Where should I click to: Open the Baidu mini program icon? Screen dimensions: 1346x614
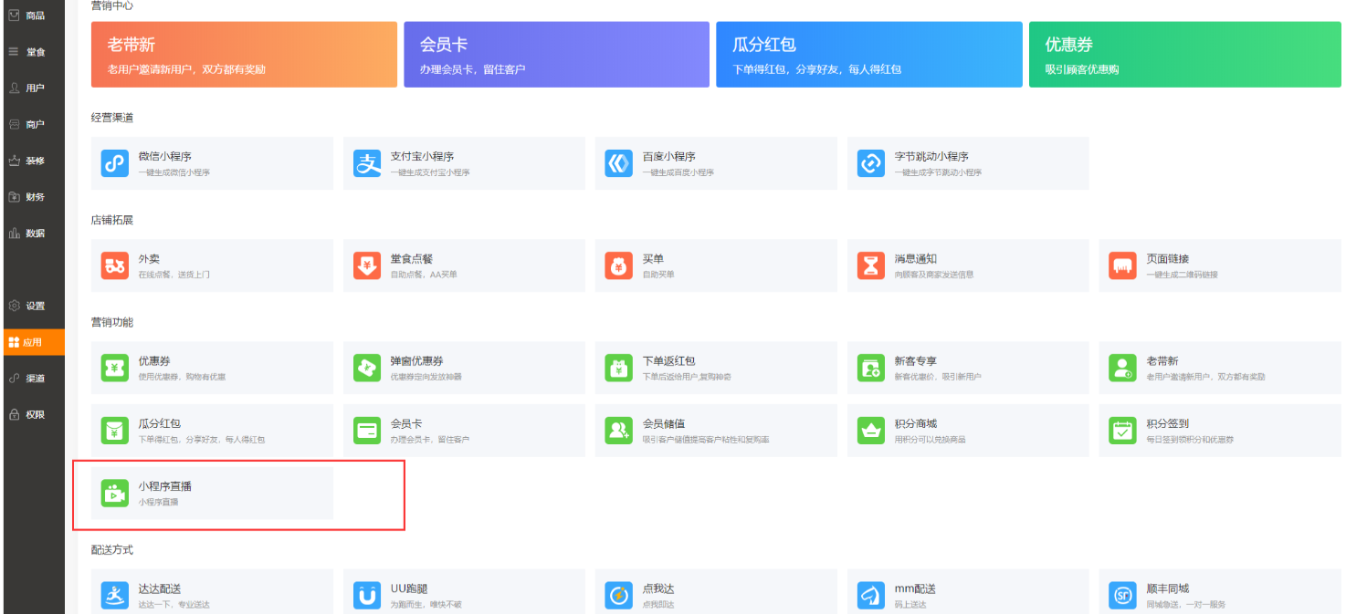(x=618, y=164)
